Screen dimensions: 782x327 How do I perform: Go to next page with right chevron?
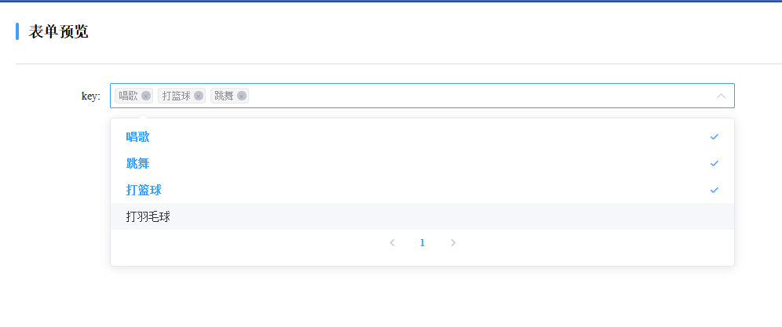point(453,243)
